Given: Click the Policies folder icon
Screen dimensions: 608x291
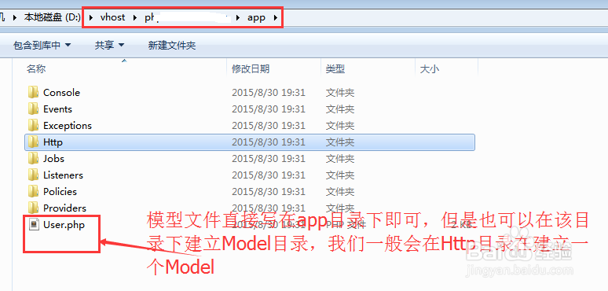Looking at the screenshot, I should [33, 192].
